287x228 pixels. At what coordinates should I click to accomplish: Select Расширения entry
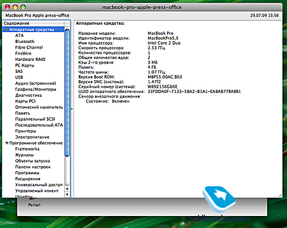[28, 179]
